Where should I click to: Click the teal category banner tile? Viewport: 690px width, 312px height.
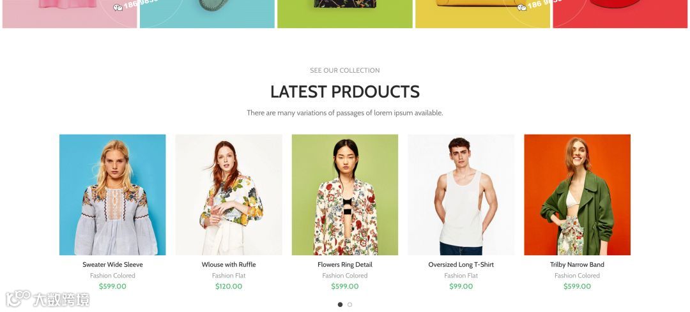[207, 14]
